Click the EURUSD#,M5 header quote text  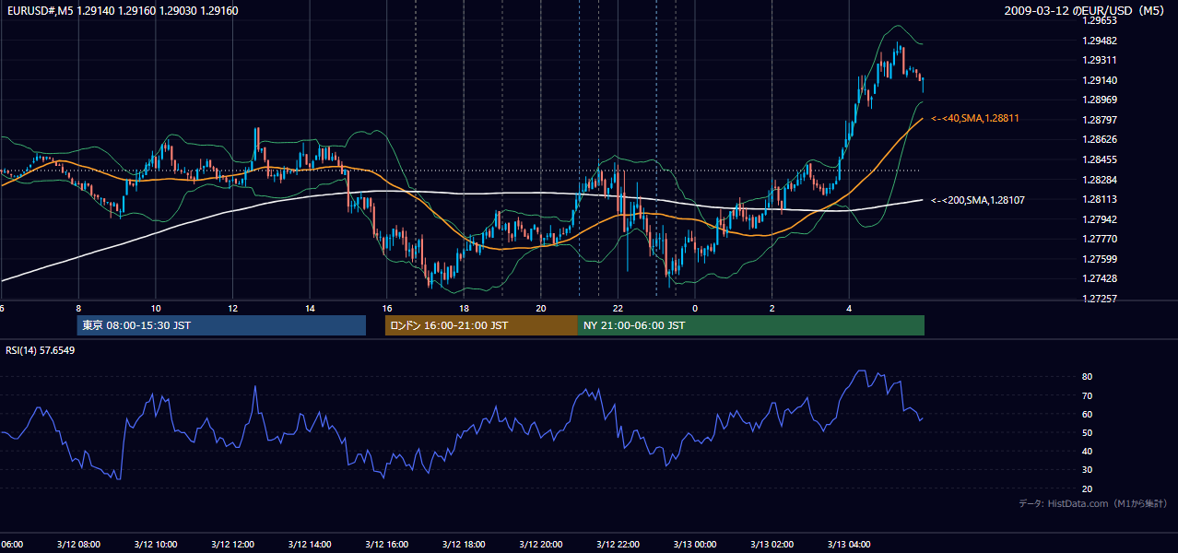(122, 10)
